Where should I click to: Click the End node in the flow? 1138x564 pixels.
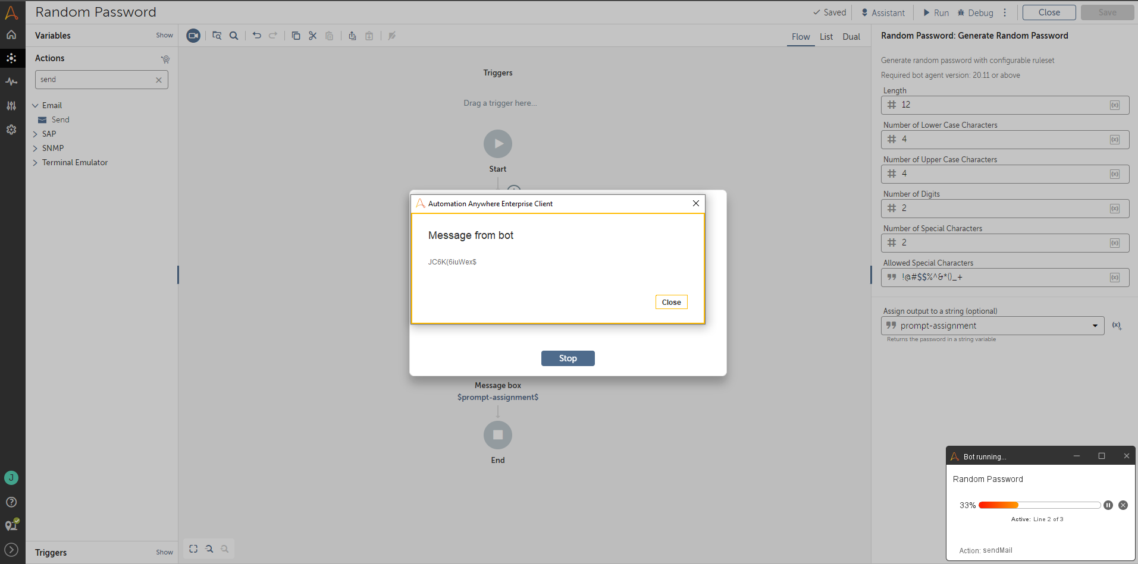[x=498, y=435]
